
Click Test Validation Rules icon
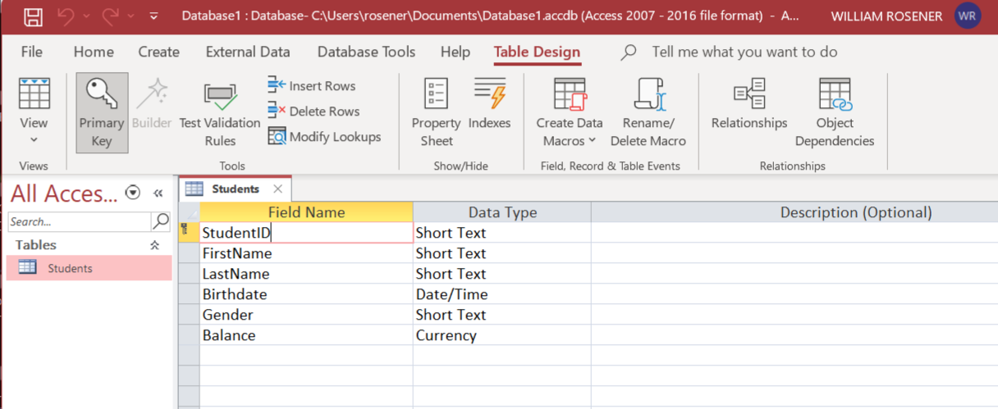click(x=219, y=99)
